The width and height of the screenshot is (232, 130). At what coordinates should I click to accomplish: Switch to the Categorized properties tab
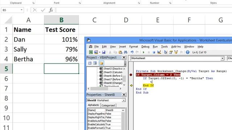click(108, 105)
